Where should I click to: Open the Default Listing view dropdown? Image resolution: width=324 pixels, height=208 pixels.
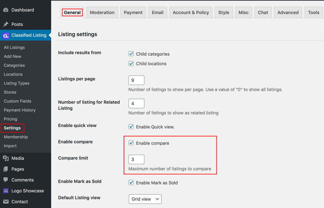145,199
